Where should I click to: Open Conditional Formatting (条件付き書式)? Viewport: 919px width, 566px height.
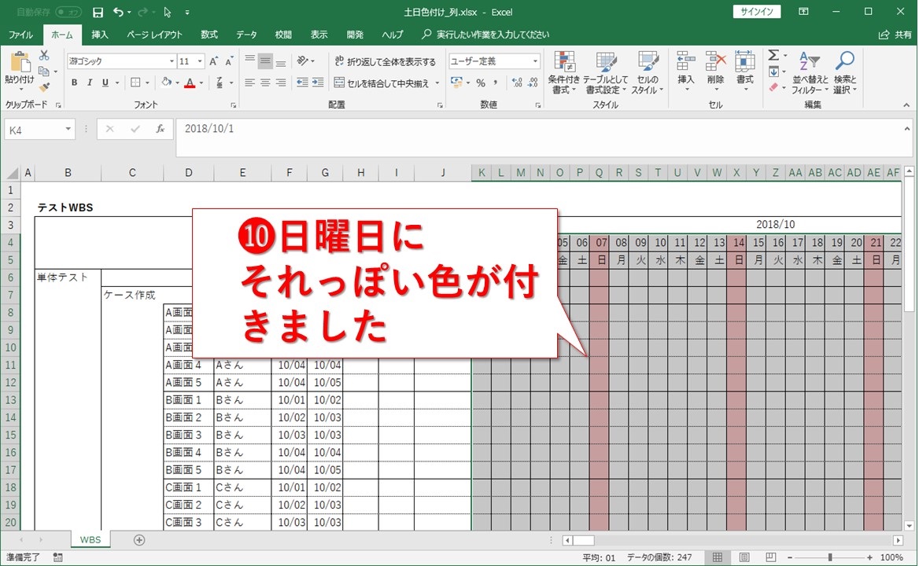565,72
